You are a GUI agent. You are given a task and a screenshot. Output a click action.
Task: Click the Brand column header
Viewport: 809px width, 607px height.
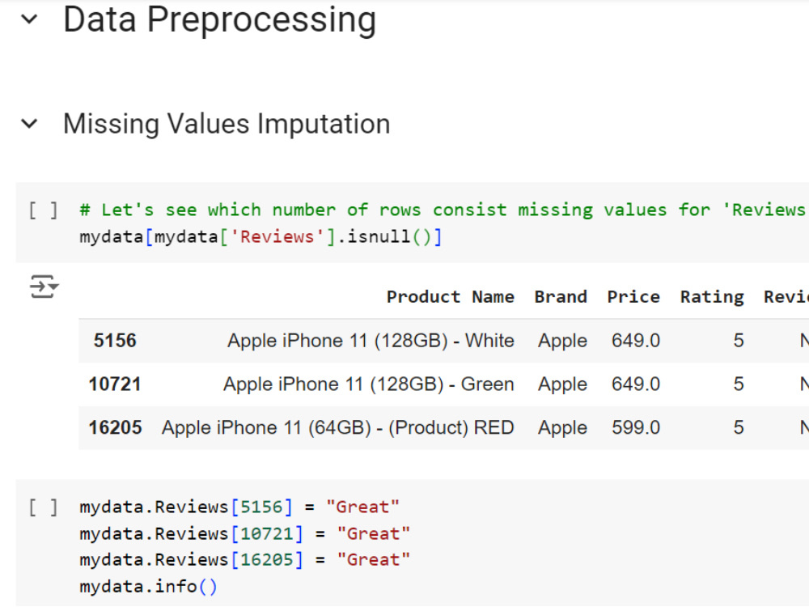[561, 296]
